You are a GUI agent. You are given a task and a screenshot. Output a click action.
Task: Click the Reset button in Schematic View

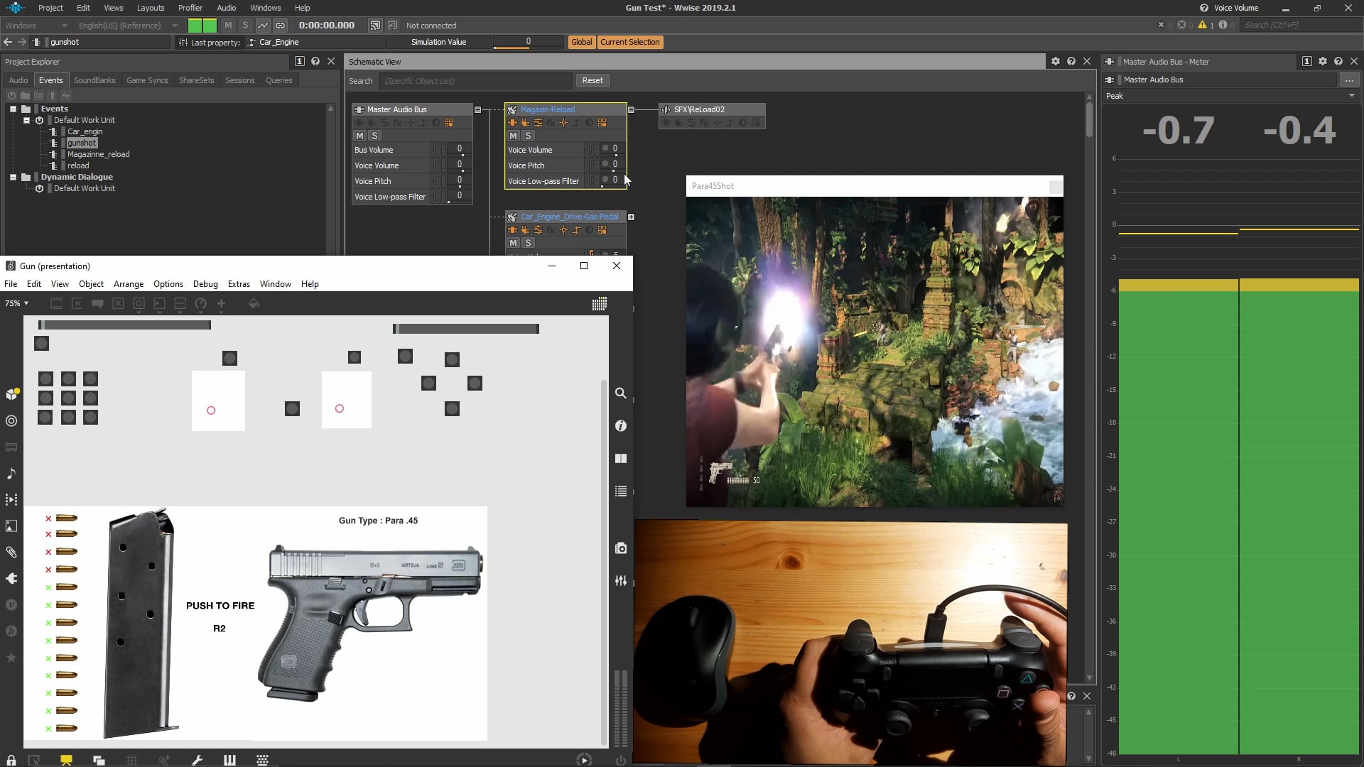pyautogui.click(x=592, y=80)
